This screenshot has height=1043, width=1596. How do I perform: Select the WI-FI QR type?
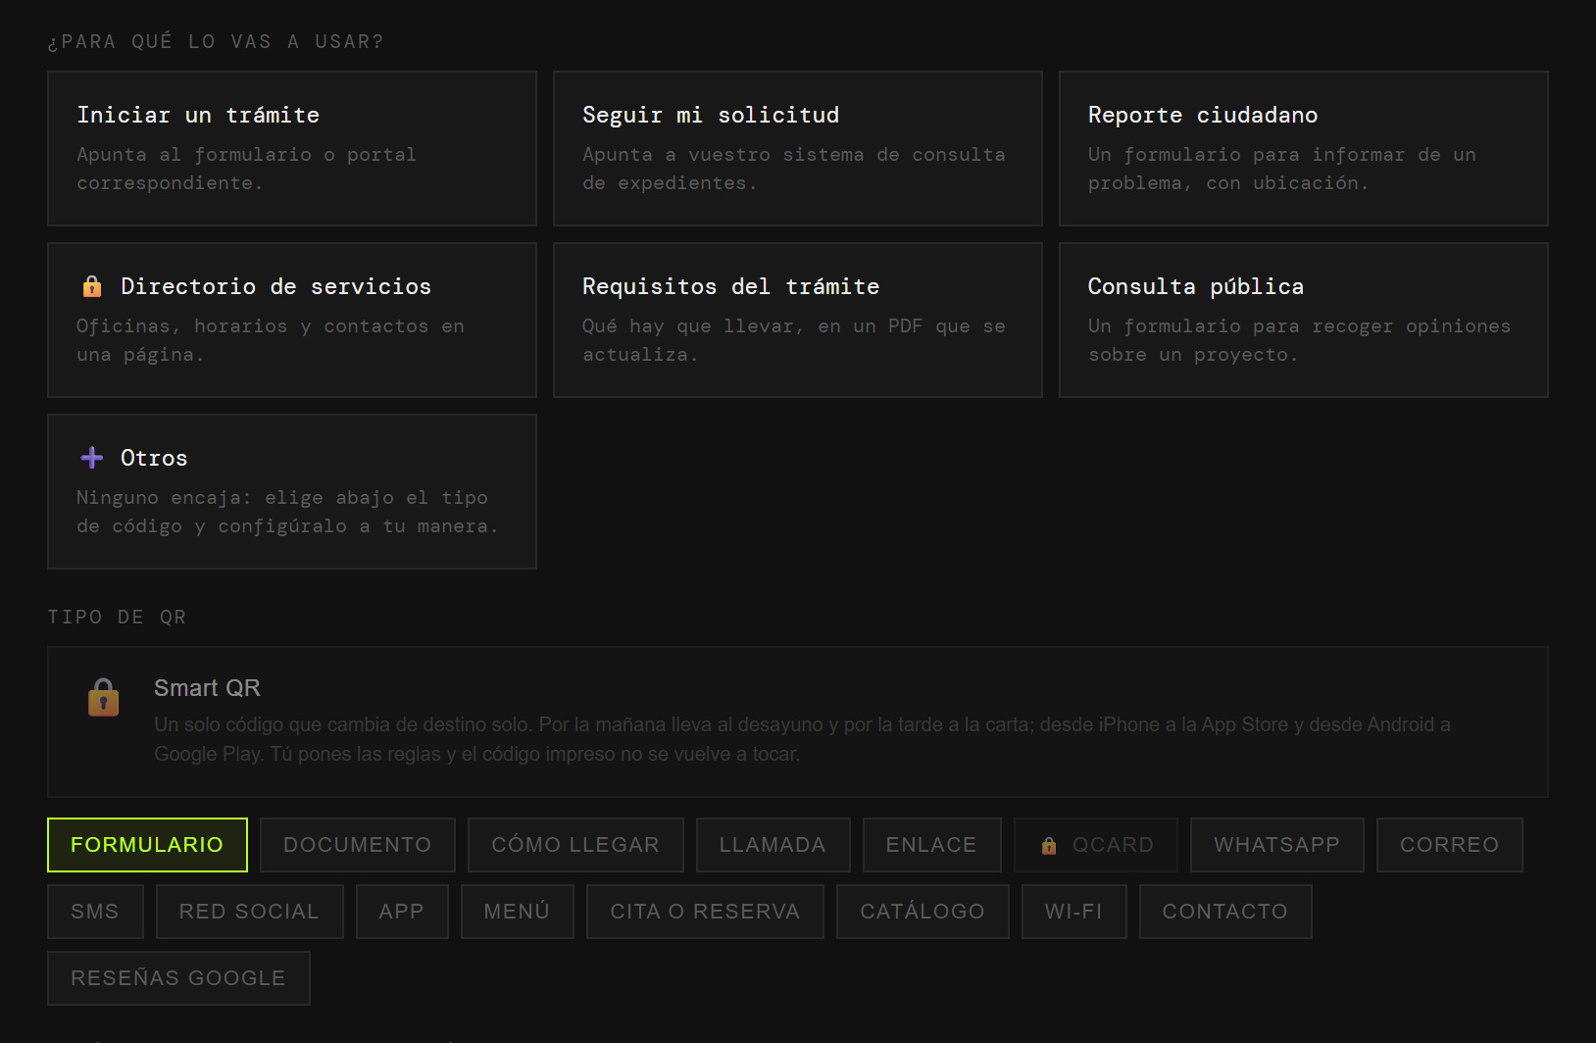(1073, 912)
